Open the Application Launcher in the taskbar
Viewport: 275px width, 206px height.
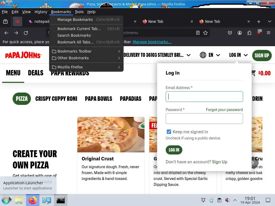pos(6,200)
